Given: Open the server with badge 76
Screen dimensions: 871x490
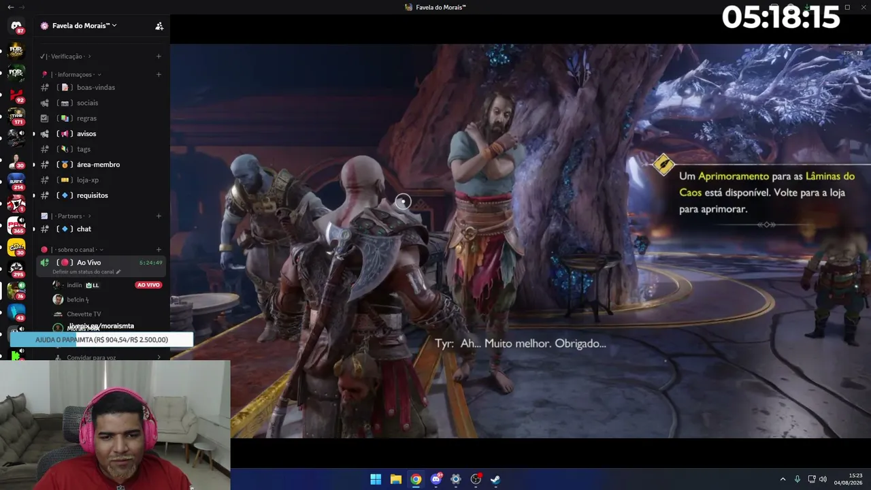Looking at the screenshot, I should tap(16, 291).
